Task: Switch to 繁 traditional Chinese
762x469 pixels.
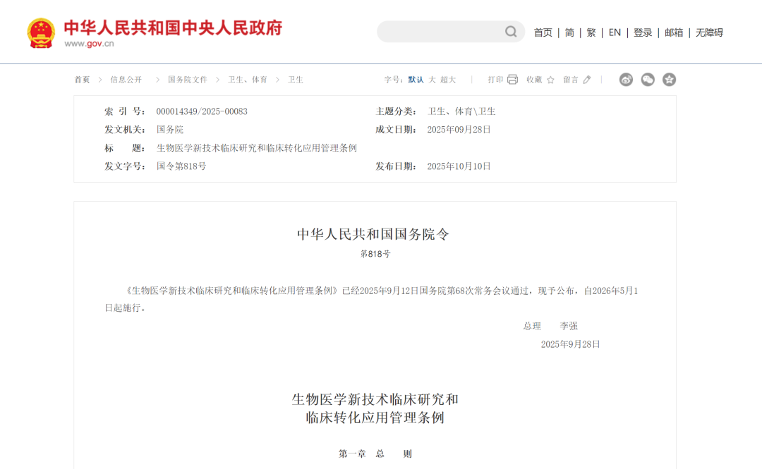Action: [591, 32]
